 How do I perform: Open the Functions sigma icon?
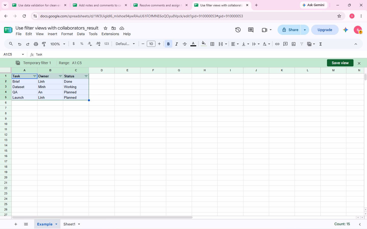click(321, 44)
